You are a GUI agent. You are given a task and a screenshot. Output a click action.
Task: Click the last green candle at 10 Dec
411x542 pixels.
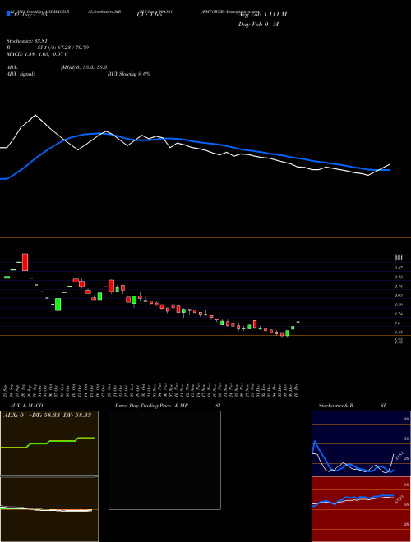tap(298, 322)
